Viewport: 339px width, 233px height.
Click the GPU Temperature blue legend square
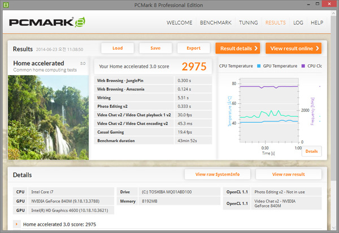click(259, 66)
